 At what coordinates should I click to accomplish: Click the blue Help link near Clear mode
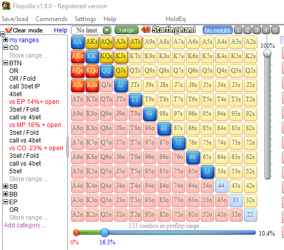tap(61, 30)
